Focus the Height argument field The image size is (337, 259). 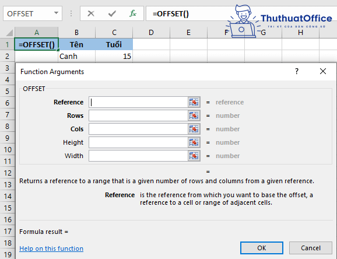point(138,142)
